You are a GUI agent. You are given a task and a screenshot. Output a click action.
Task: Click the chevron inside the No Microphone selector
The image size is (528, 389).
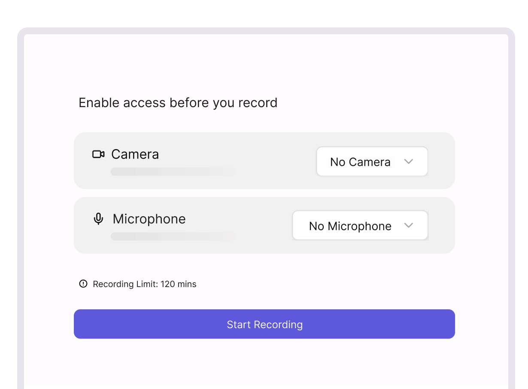(408, 225)
